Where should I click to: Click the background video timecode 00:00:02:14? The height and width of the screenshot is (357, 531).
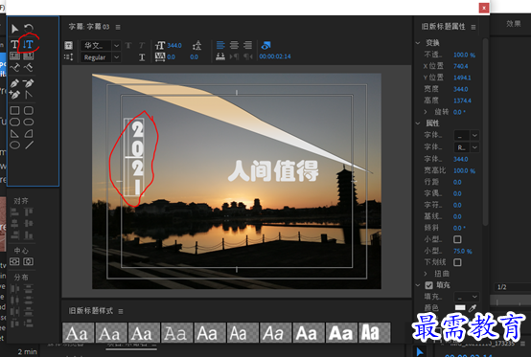(275, 56)
